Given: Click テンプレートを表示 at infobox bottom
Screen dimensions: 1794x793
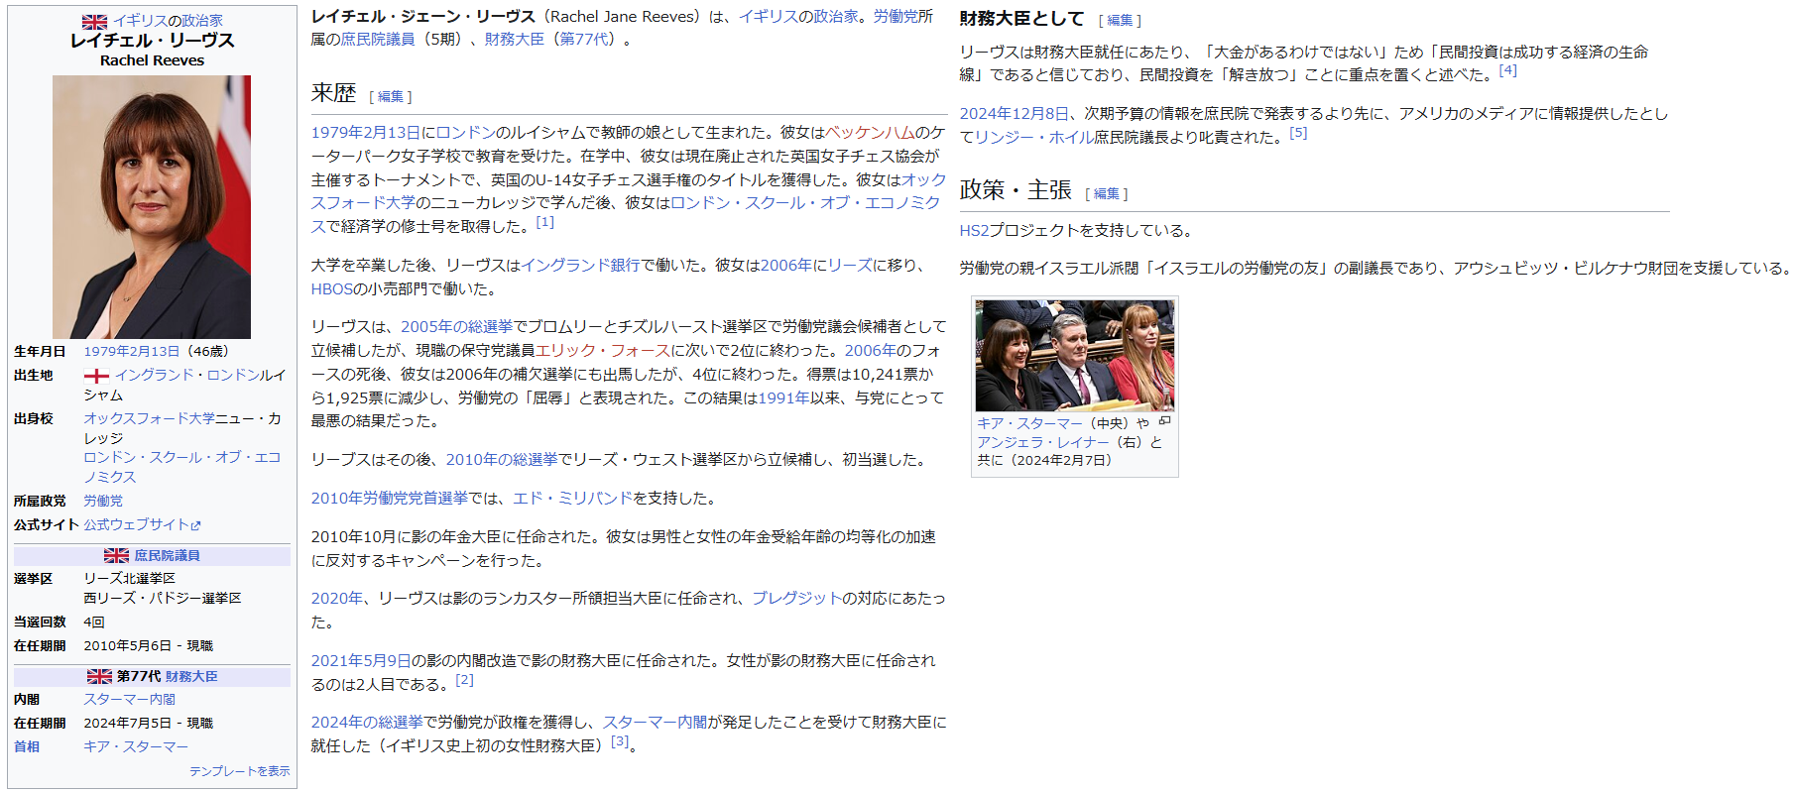Looking at the screenshot, I should coord(239,771).
